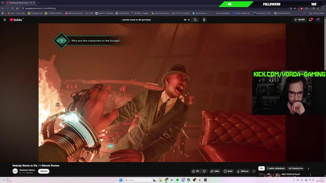The image size is (326, 183).
Task: Open the apps grid shortcut in bookmarks bar
Action: (3, 13)
